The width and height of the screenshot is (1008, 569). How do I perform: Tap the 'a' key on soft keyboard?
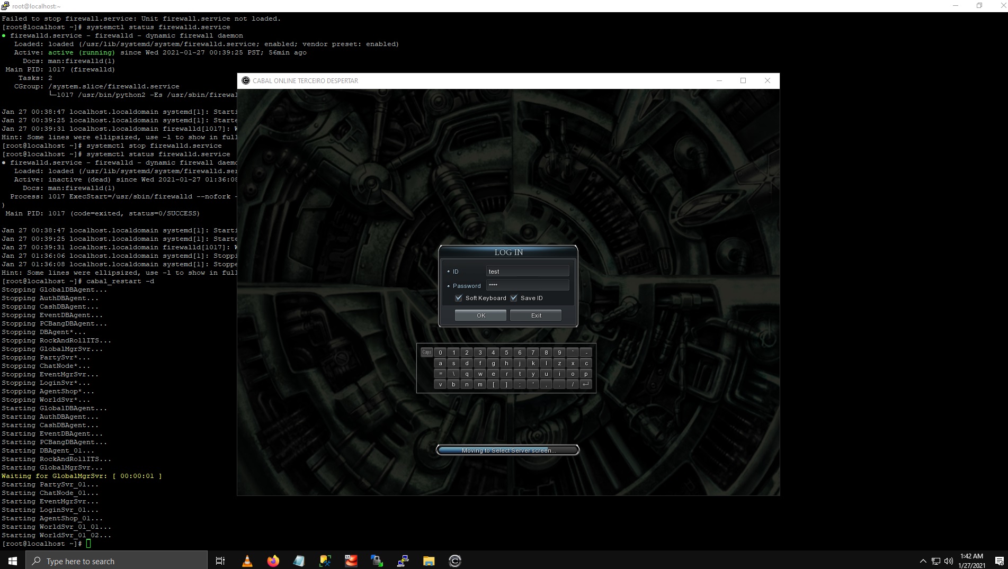click(x=440, y=363)
